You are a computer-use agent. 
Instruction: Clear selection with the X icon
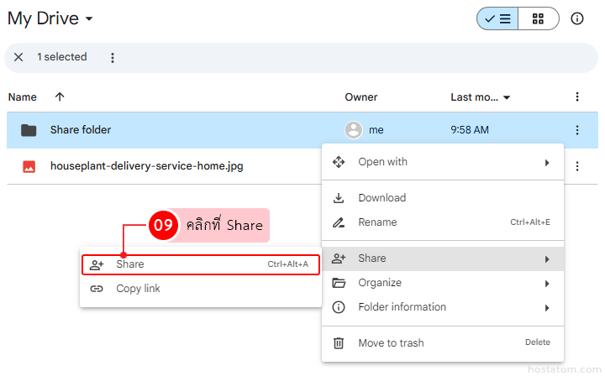pyautogui.click(x=18, y=57)
